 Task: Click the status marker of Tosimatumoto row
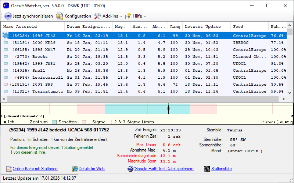[6, 91]
